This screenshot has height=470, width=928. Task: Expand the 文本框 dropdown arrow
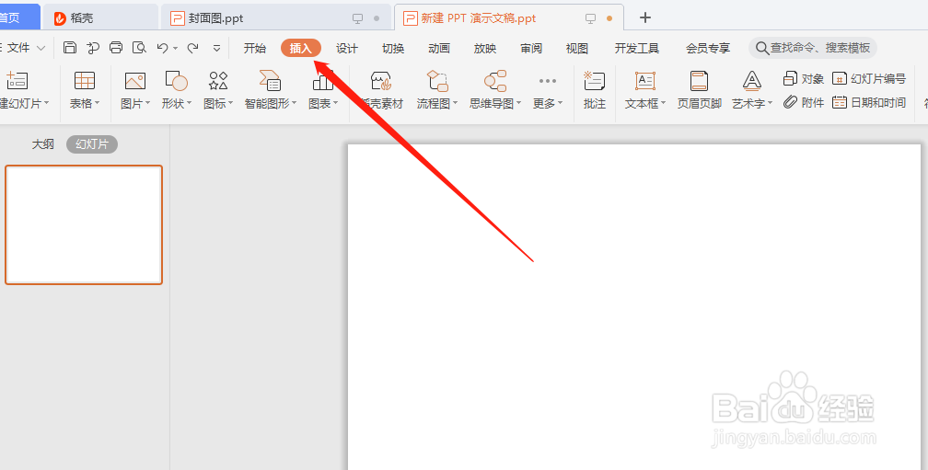click(x=663, y=103)
